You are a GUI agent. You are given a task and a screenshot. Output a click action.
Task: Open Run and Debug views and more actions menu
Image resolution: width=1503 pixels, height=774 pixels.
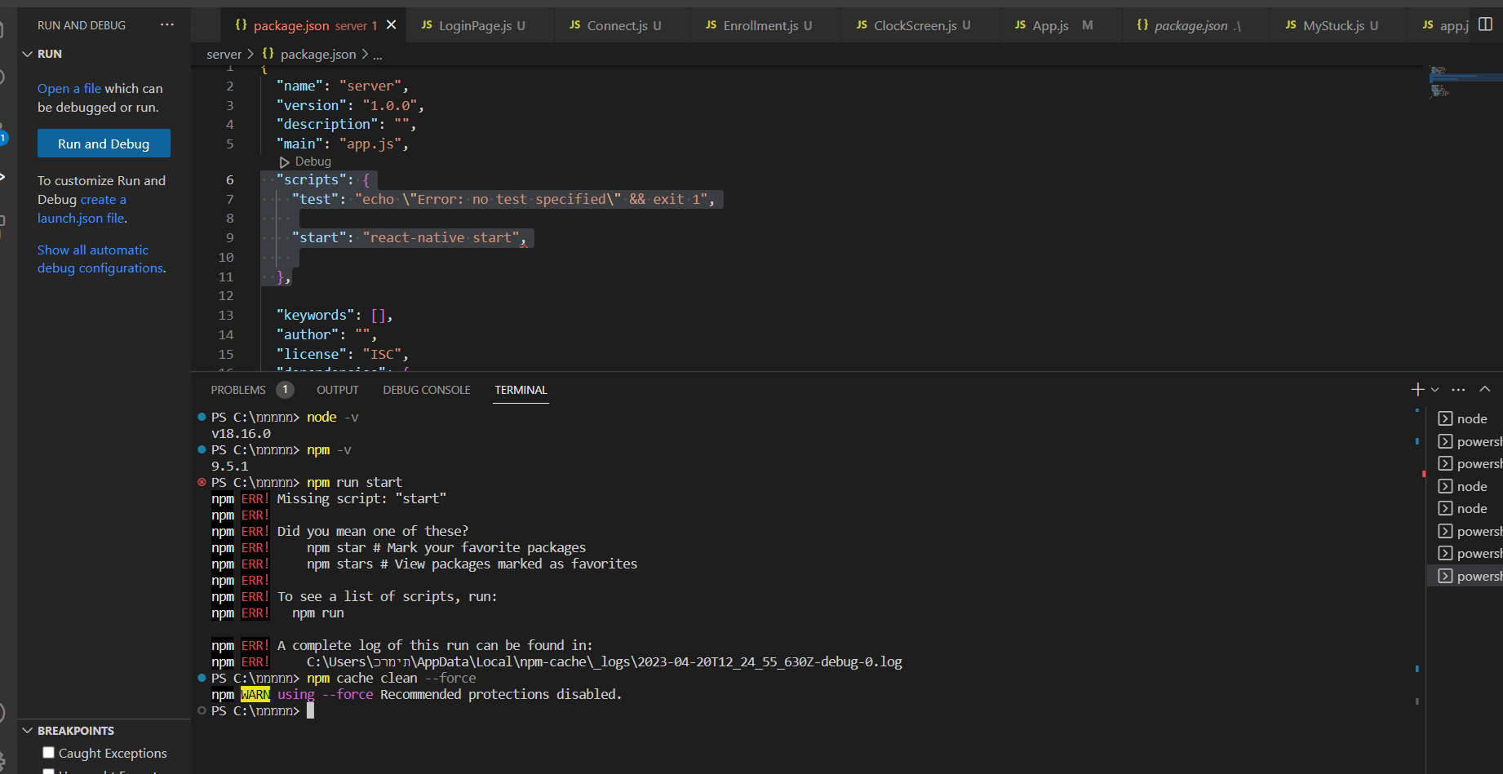coord(167,24)
